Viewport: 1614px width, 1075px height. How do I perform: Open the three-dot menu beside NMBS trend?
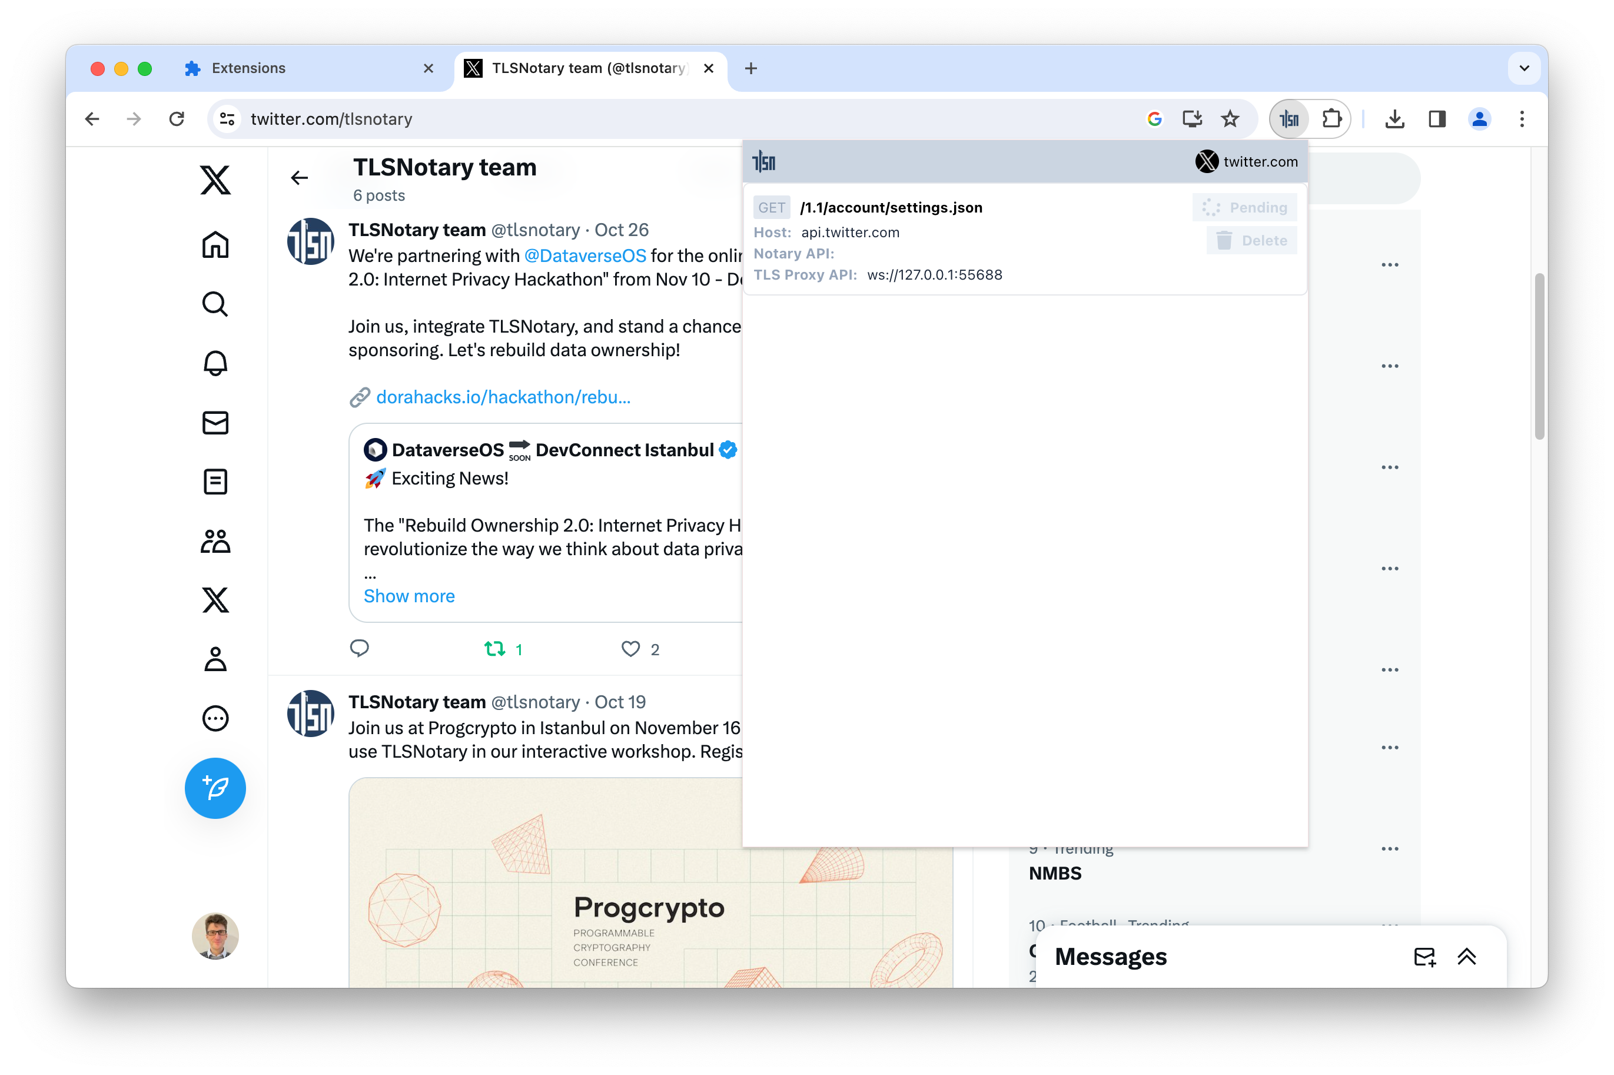click(x=1390, y=849)
